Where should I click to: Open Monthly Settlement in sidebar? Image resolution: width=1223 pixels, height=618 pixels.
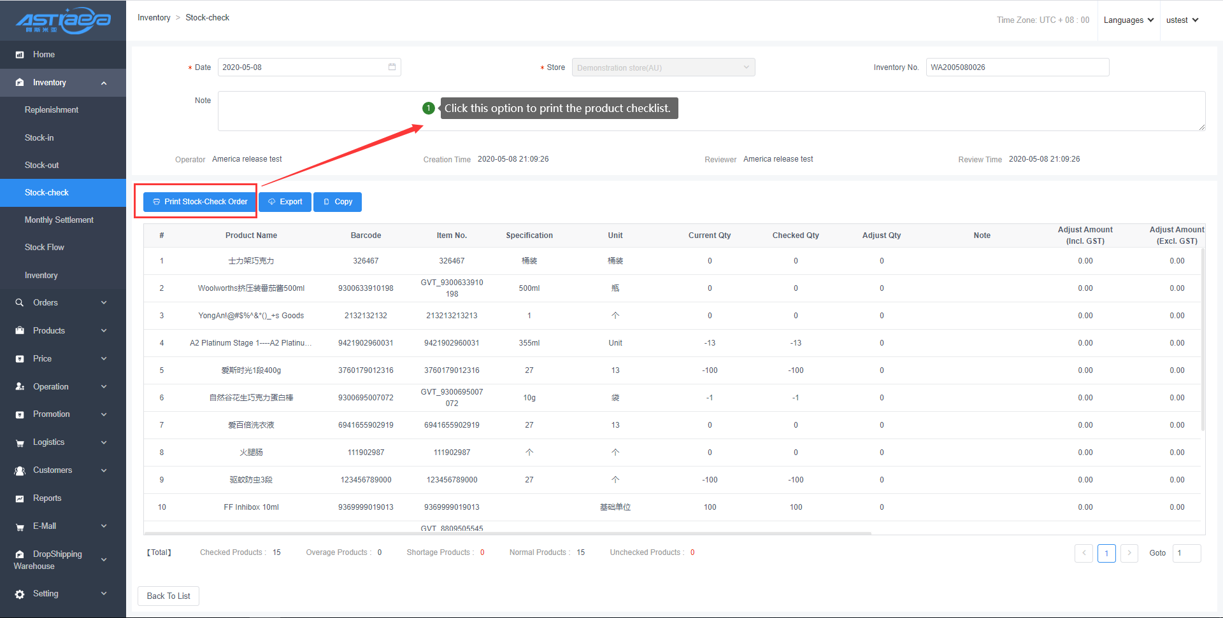[59, 220]
